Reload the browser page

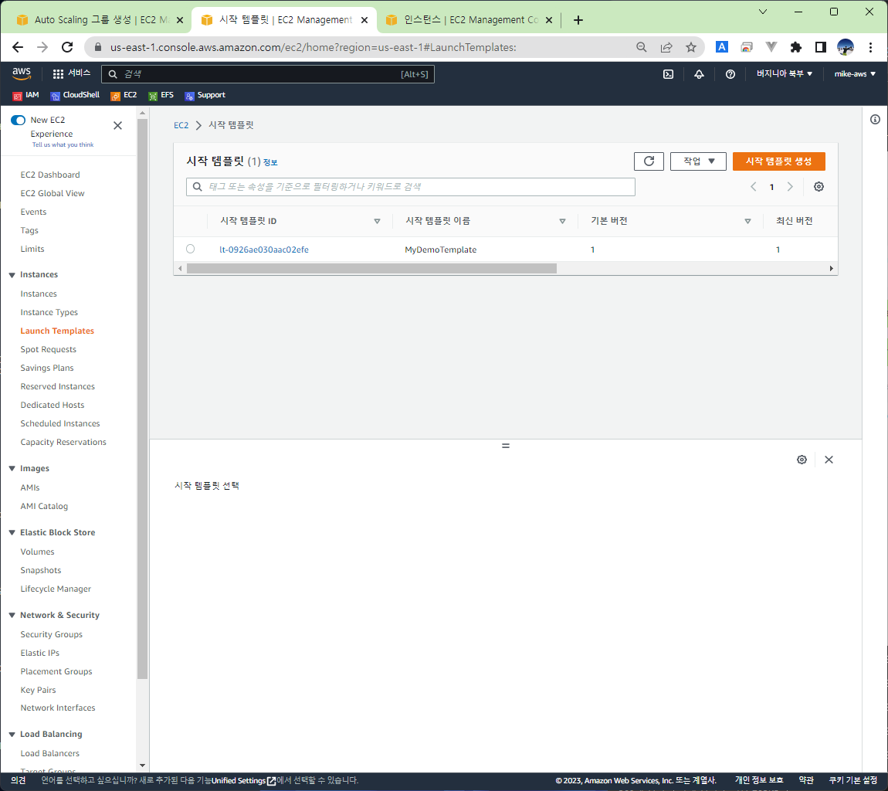[x=67, y=48]
